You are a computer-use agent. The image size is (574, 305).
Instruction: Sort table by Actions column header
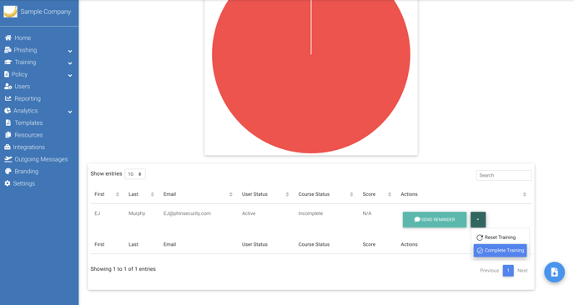464,194
